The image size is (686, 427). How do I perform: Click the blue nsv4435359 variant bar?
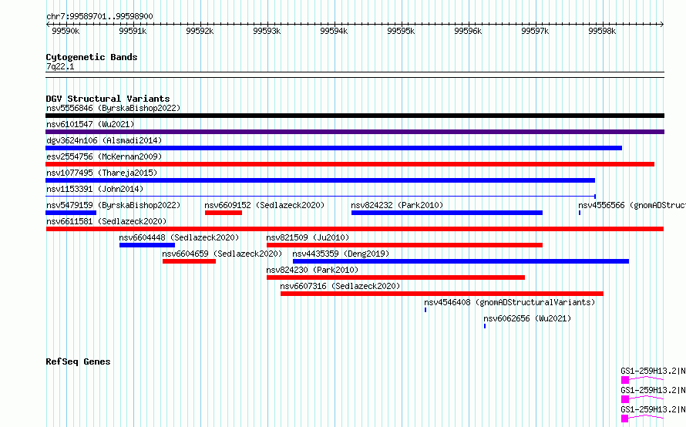[461, 261]
